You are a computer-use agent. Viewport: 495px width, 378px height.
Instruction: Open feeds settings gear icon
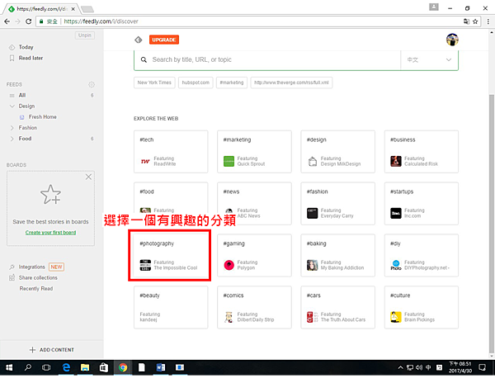(x=92, y=85)
